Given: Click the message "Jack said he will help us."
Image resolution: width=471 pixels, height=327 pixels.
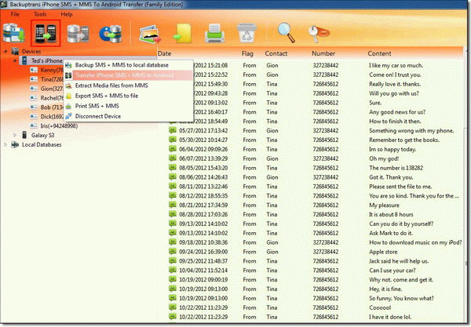Looking at the screenshot, I should pyautogui.click(x=399, y=261).
